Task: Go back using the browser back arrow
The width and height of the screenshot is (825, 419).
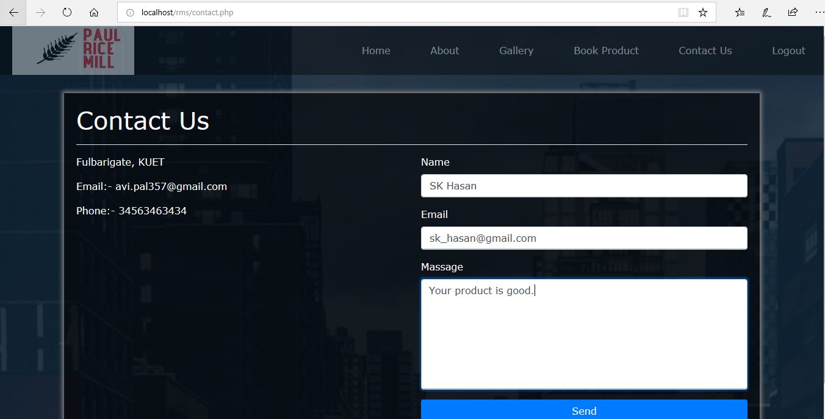Action: [13, 12]
